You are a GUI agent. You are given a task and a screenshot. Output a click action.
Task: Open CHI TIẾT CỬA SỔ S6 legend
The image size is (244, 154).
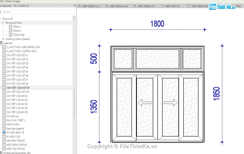click(x=17, y=75)
